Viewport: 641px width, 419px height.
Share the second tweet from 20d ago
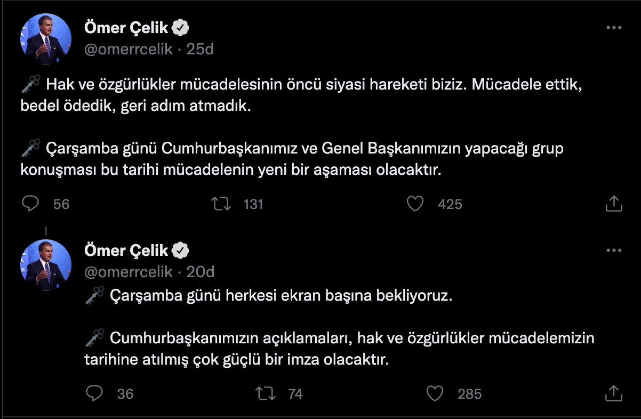[x=614, y=393]
